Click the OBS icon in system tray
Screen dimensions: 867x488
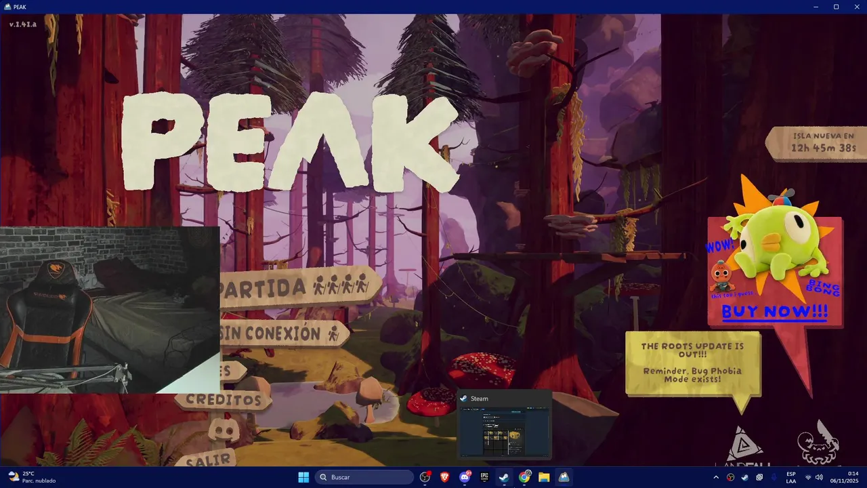click(731, 477)
